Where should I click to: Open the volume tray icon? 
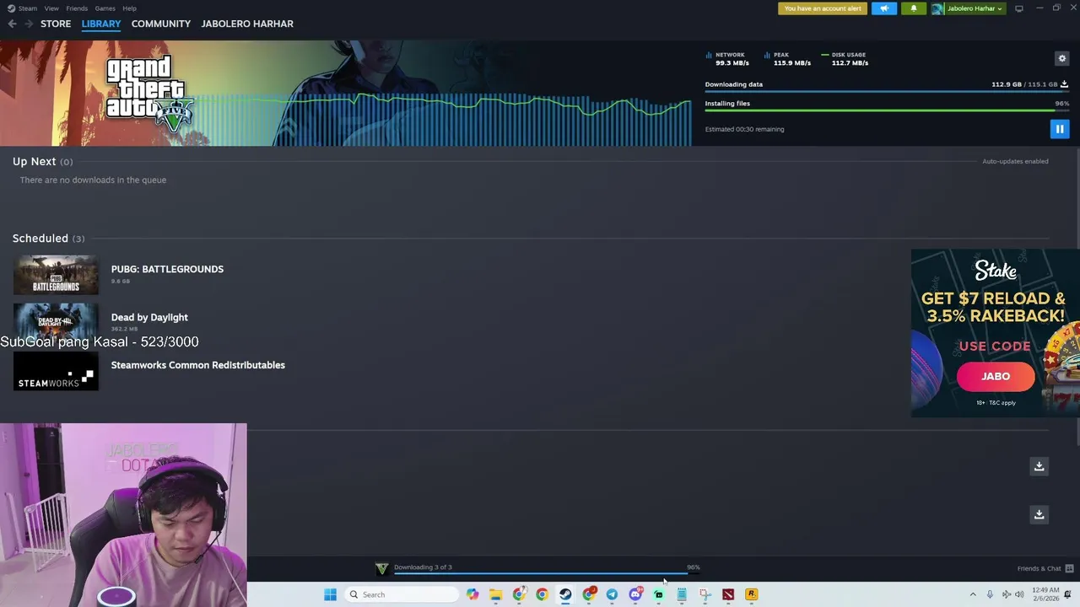pos(1019,594)
